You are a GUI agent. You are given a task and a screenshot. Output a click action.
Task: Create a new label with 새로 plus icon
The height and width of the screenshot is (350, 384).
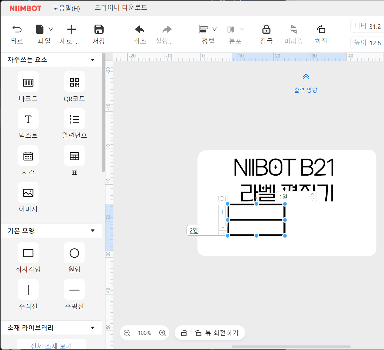point(72,29)
